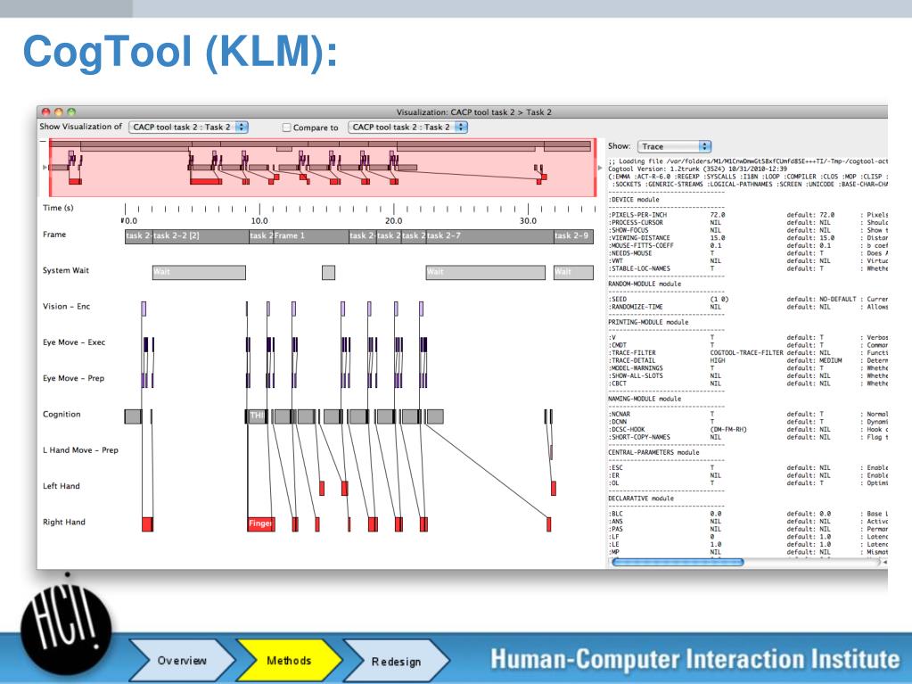Click the 'THI' Cognition block

[257, 416]
